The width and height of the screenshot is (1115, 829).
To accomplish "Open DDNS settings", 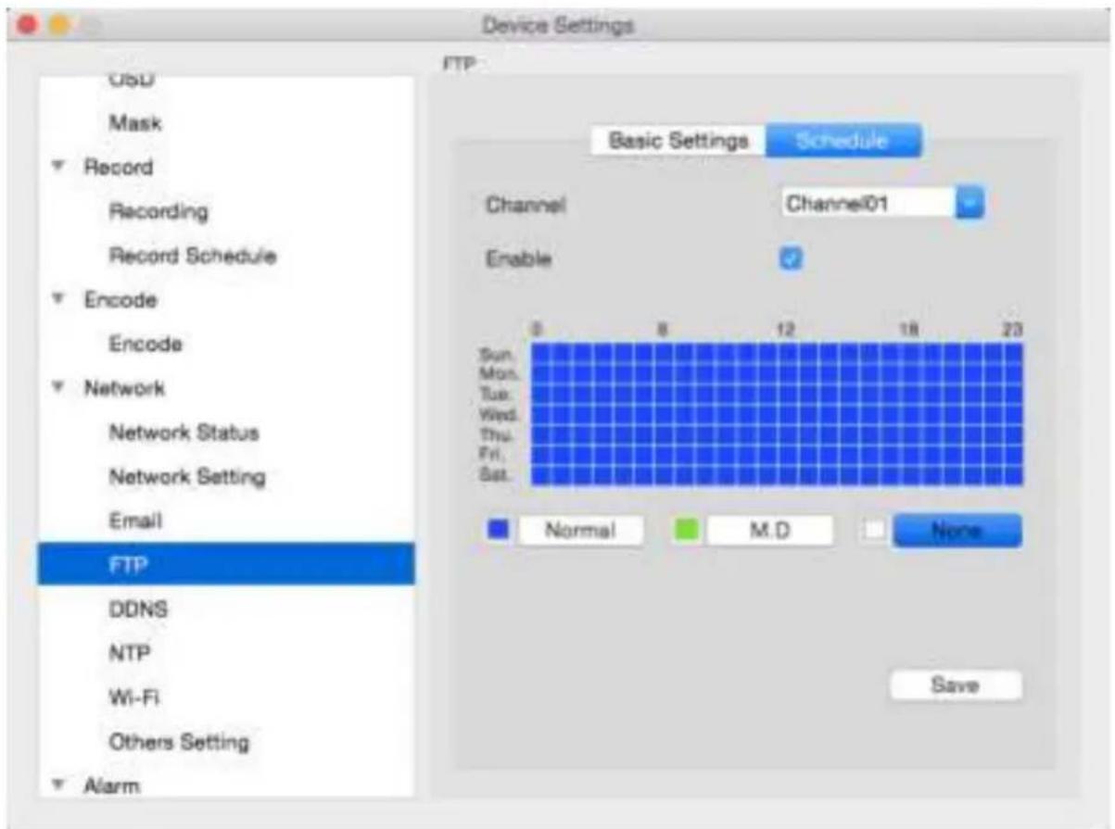I will click(138, 609).
